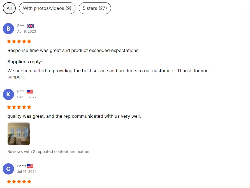
Task: Select the All reviews filter
Action: click(x=9, y=8)
